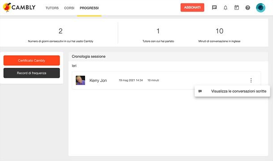Image resolution: width=273 pixels, height=161 pixels.
Task: Click the Record di frequenza button
Action: pyautogui.click(x=32, y=73)
